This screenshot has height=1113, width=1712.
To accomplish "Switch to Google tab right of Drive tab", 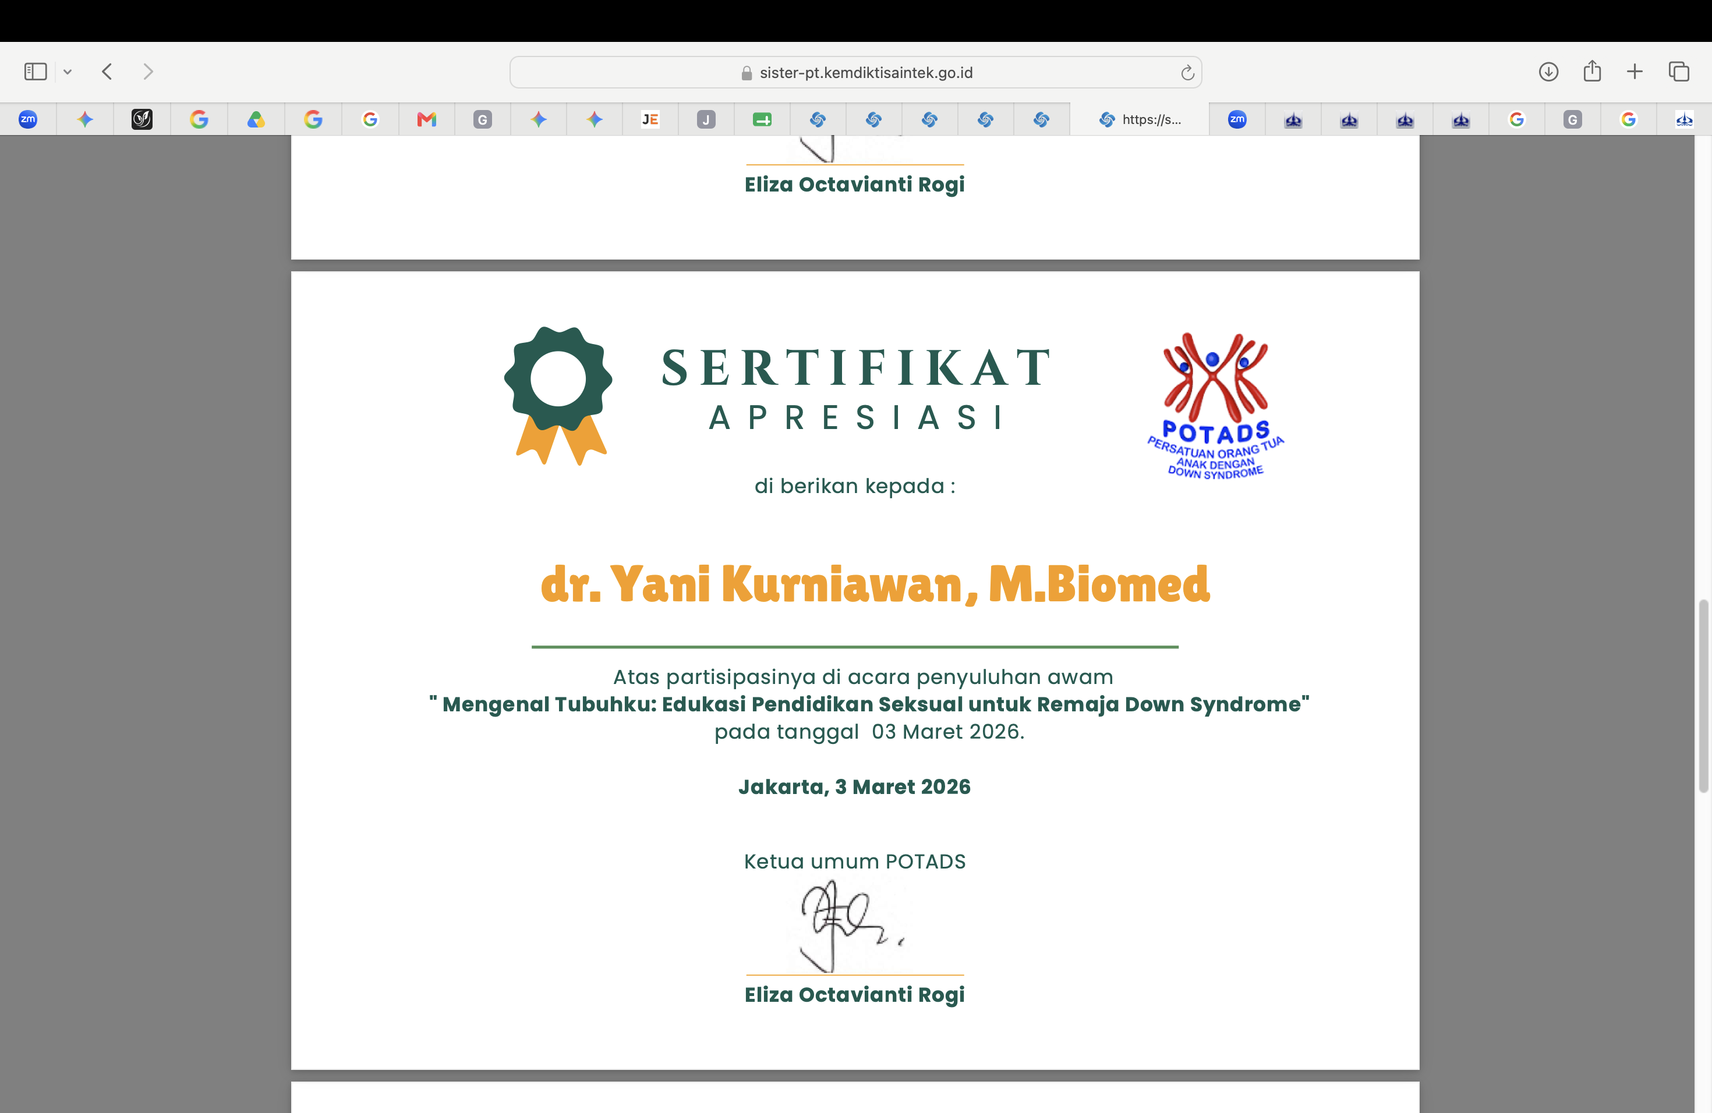I will (x=313, y=119).
